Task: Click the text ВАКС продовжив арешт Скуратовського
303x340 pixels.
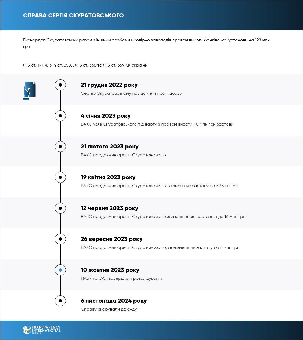Action: click(123, 155)
